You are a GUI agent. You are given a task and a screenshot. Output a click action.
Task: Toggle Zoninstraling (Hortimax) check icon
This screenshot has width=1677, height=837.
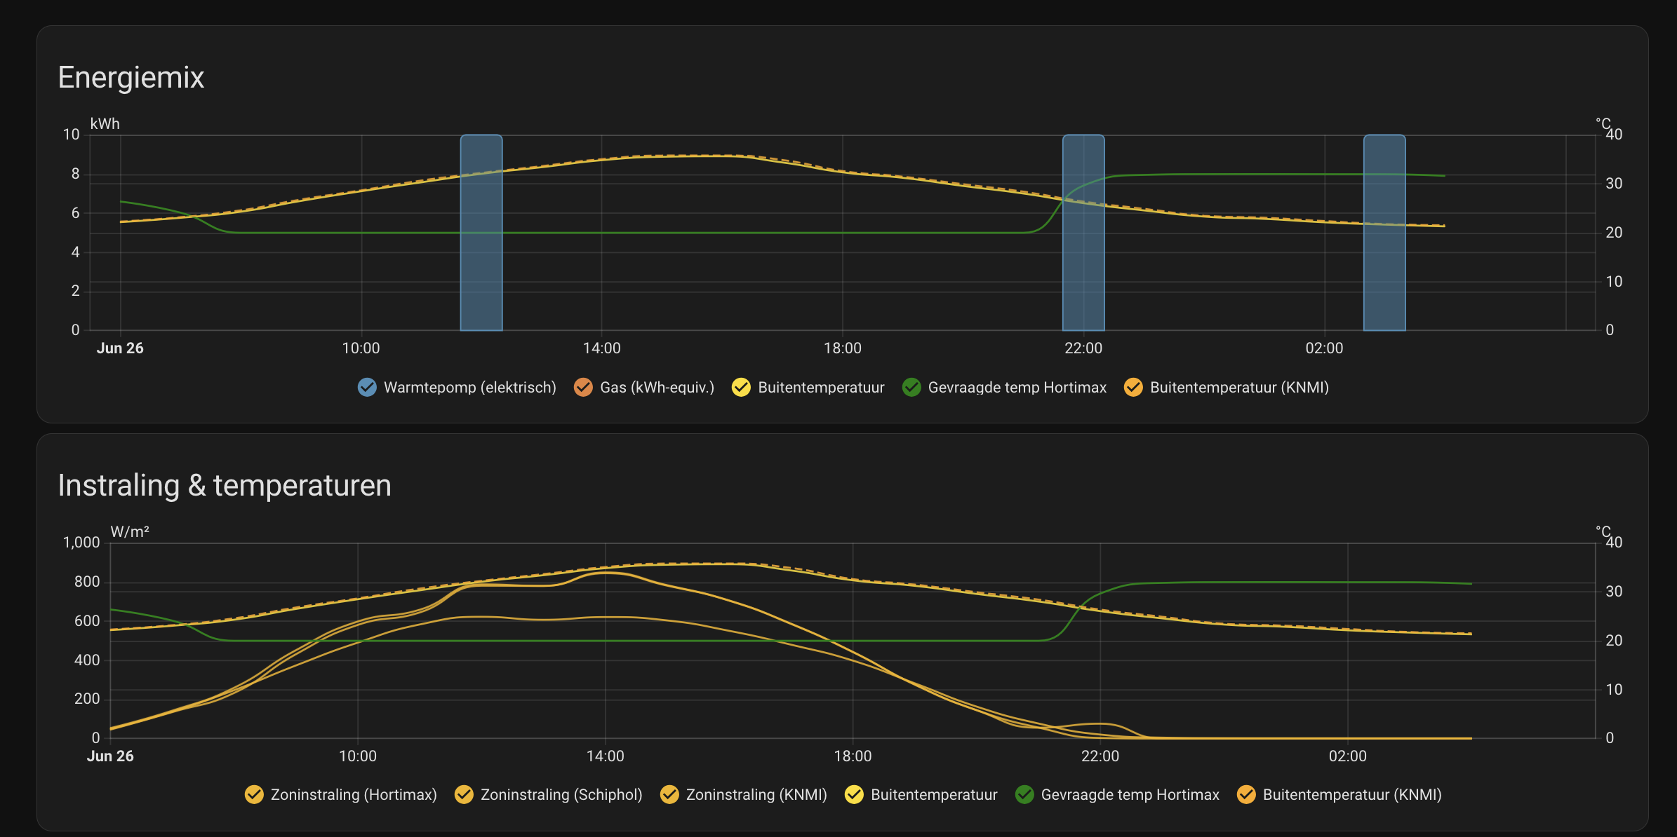[x=254, y=794]
